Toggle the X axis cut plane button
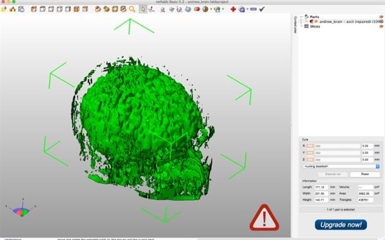This screenshot has width=385, height=240. click(310, 146)
